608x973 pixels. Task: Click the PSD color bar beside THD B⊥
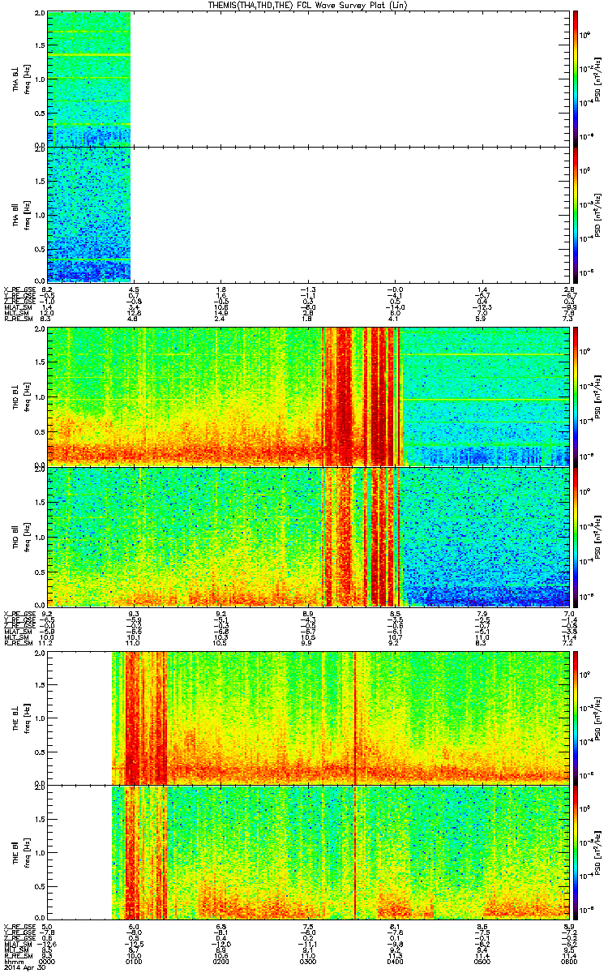(x=576, y=396)
